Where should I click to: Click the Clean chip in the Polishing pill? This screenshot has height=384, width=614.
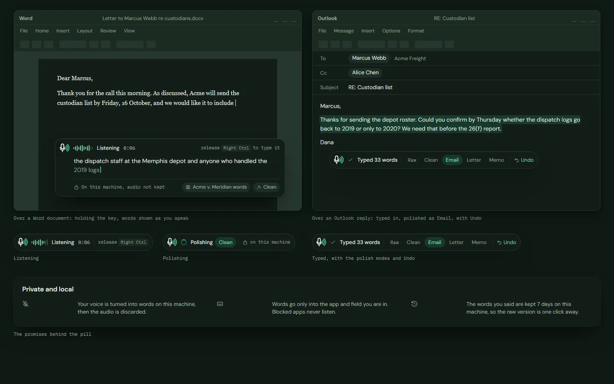click(226, 242)
